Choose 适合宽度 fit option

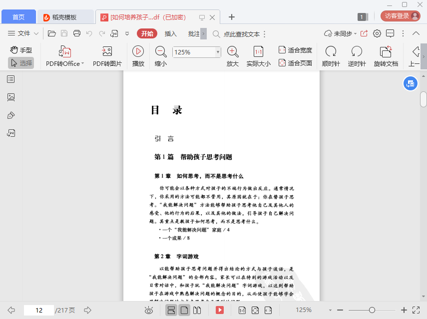295,50
